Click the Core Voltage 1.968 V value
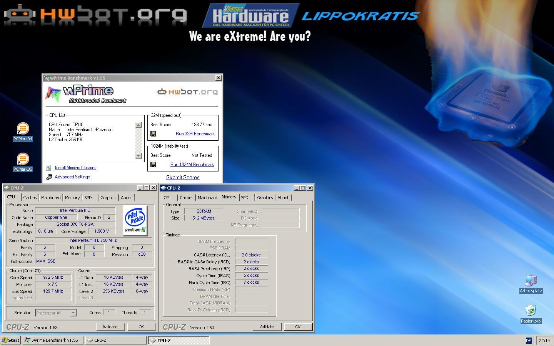 (x=102, y=231)
